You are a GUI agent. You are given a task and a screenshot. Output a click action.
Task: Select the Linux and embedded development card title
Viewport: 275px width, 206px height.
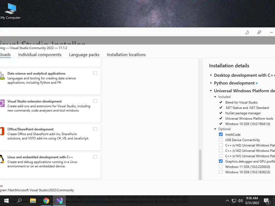coord(40,157)
